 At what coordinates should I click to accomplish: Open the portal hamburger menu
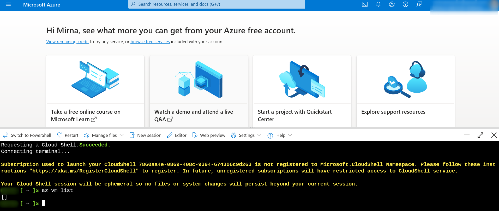click(8, 4)
